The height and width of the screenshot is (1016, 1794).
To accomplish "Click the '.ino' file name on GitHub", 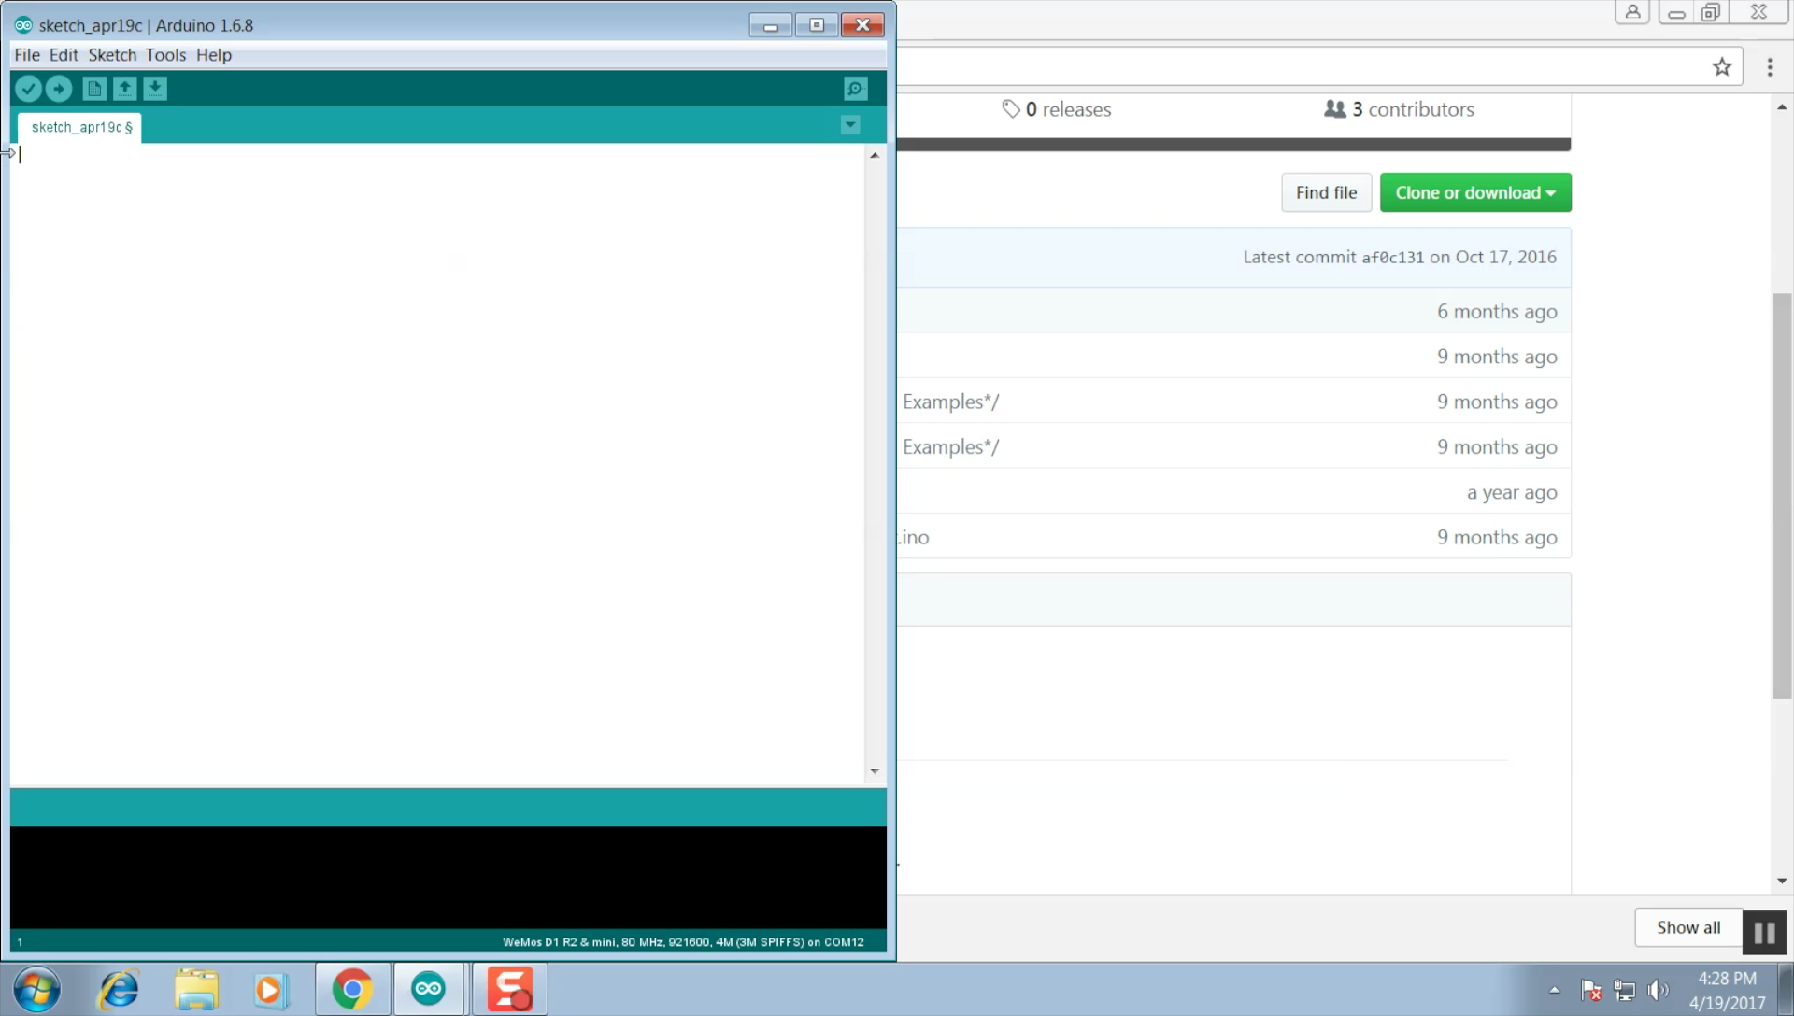I will click(914, 538).
